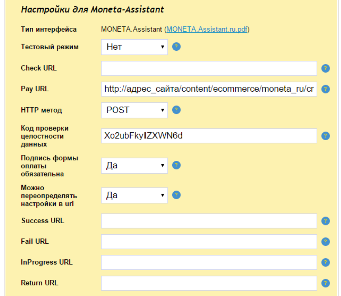Click the Настройки для Moneta-Assistant heading

tap(93, 10)
